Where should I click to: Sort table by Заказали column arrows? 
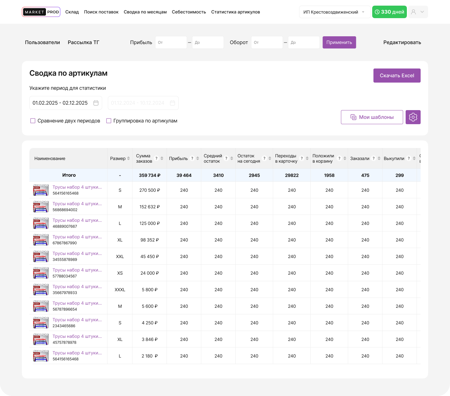point(379,159)
